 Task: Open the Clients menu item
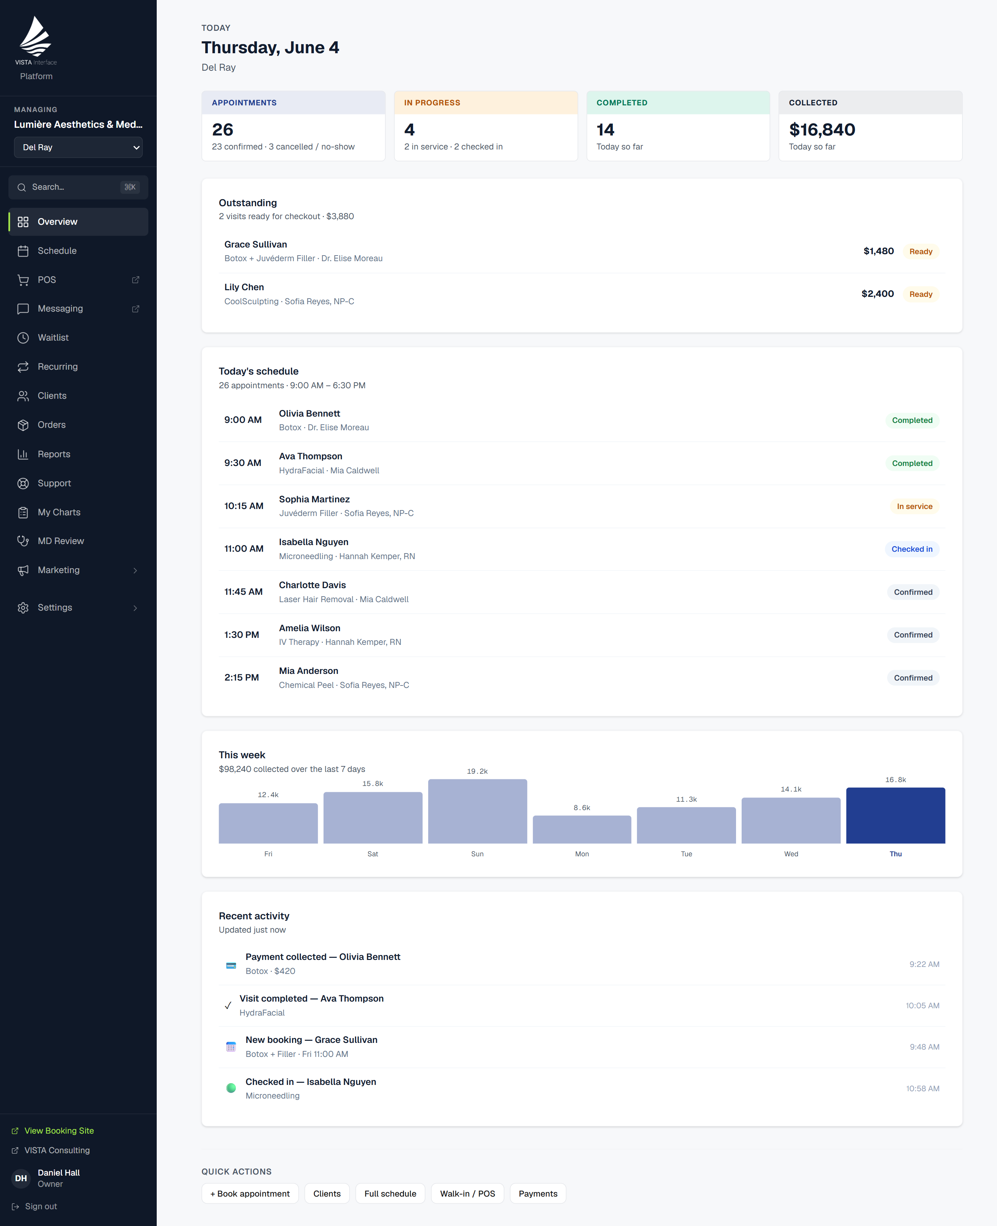78,396
